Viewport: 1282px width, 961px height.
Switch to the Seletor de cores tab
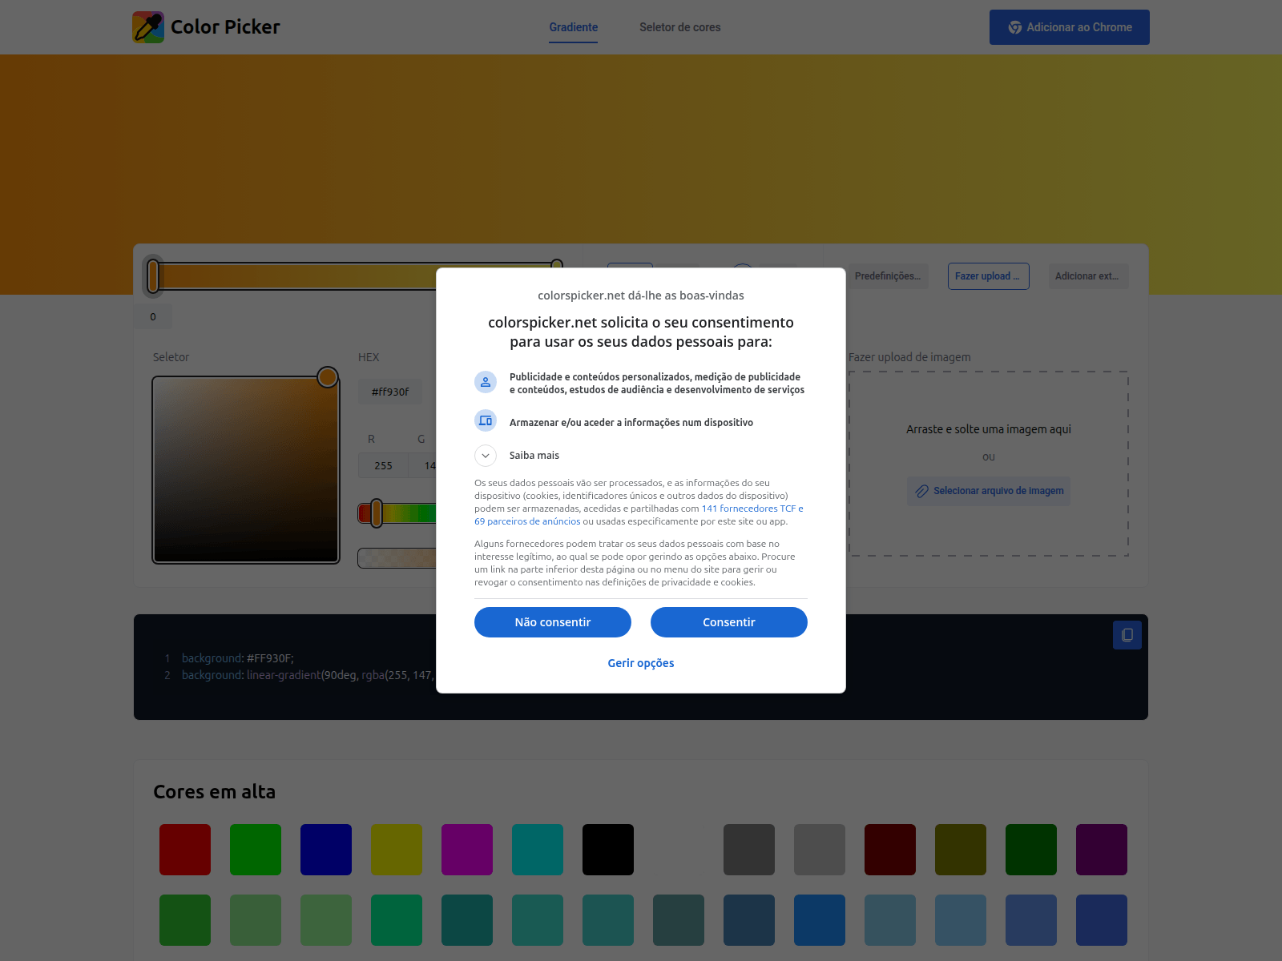tap(679, 26)
